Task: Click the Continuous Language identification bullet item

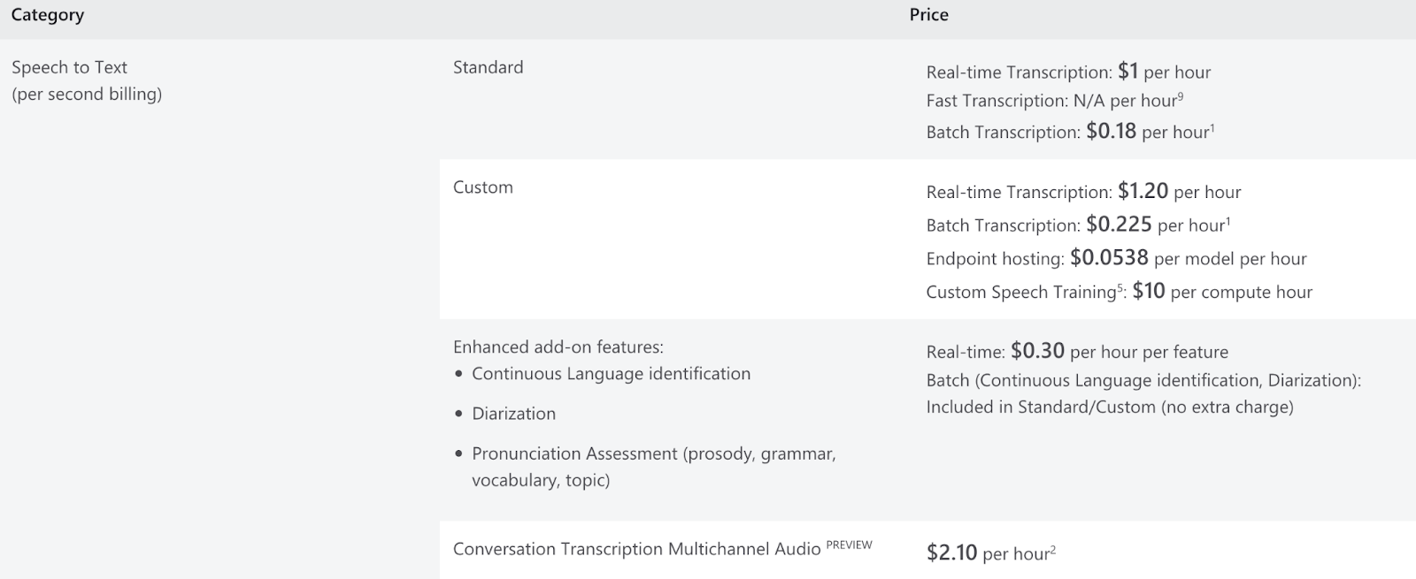Action: 611,374
